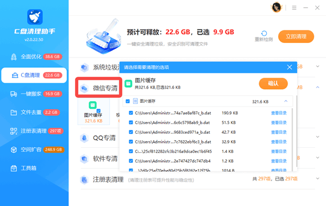Click the user avatar at top right

(x=277, y=8)
